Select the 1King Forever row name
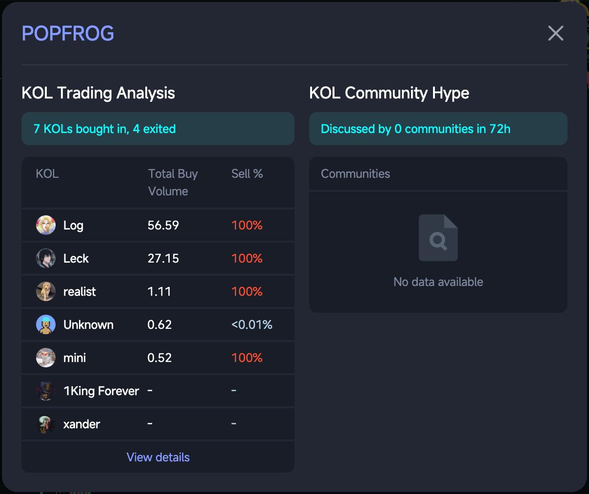 tap(101, 391)
